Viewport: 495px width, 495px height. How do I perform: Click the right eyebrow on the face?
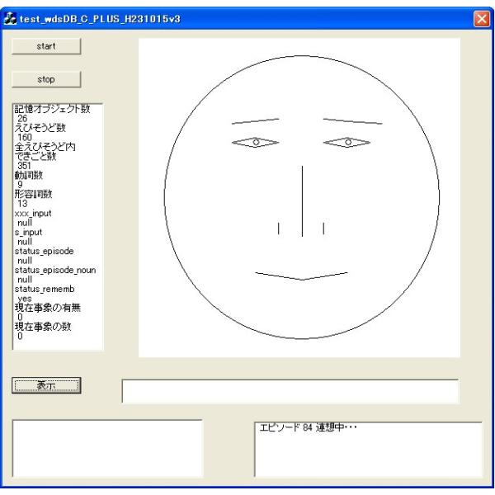point(348,120)
